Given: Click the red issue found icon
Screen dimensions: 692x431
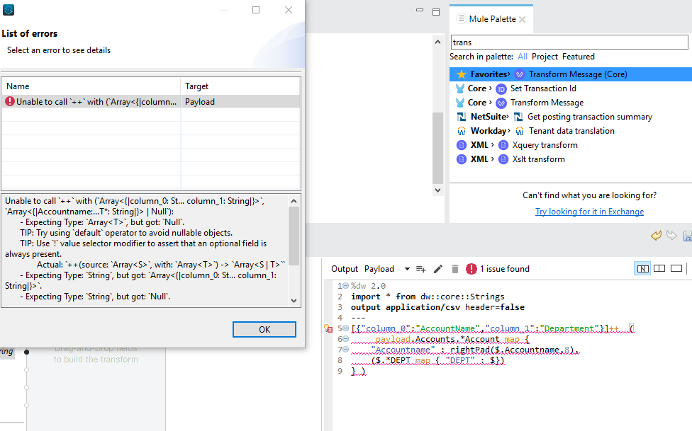Looking at the screenshot, I should (471, 269).
